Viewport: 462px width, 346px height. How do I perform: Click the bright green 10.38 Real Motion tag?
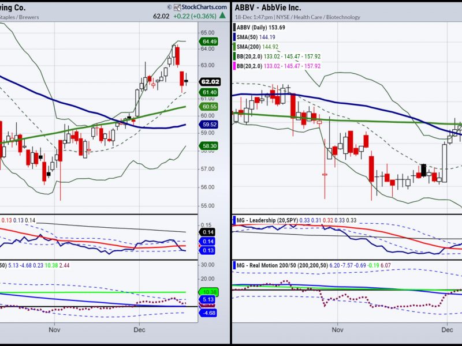[208, 292]
